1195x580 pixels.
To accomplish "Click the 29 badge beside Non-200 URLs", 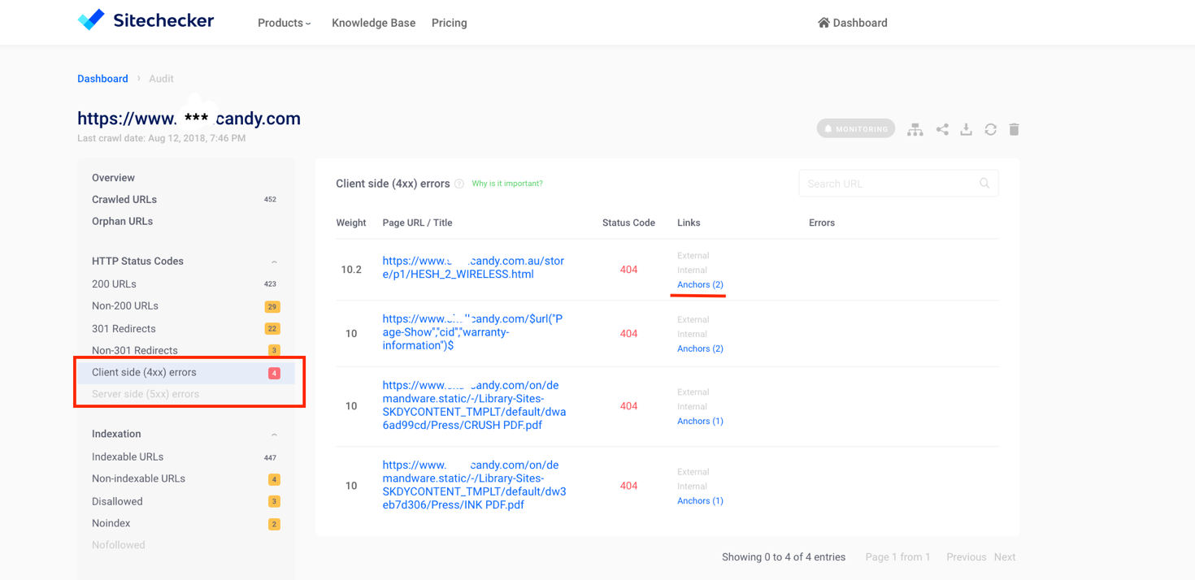I will tap(272, 307).
